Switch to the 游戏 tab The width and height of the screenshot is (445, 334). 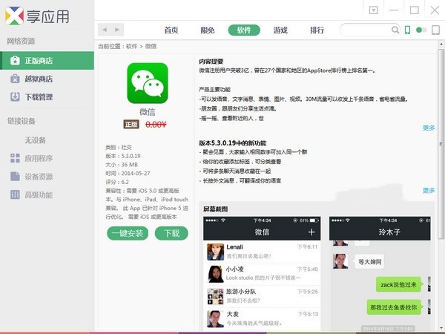tap(280, 30)
